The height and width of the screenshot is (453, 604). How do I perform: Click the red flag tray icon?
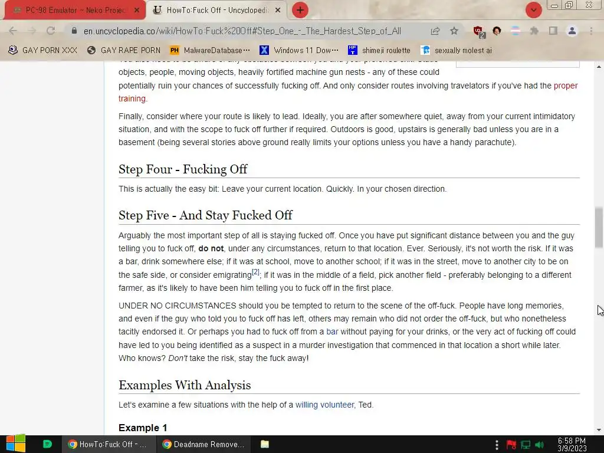tap(511, 445)
